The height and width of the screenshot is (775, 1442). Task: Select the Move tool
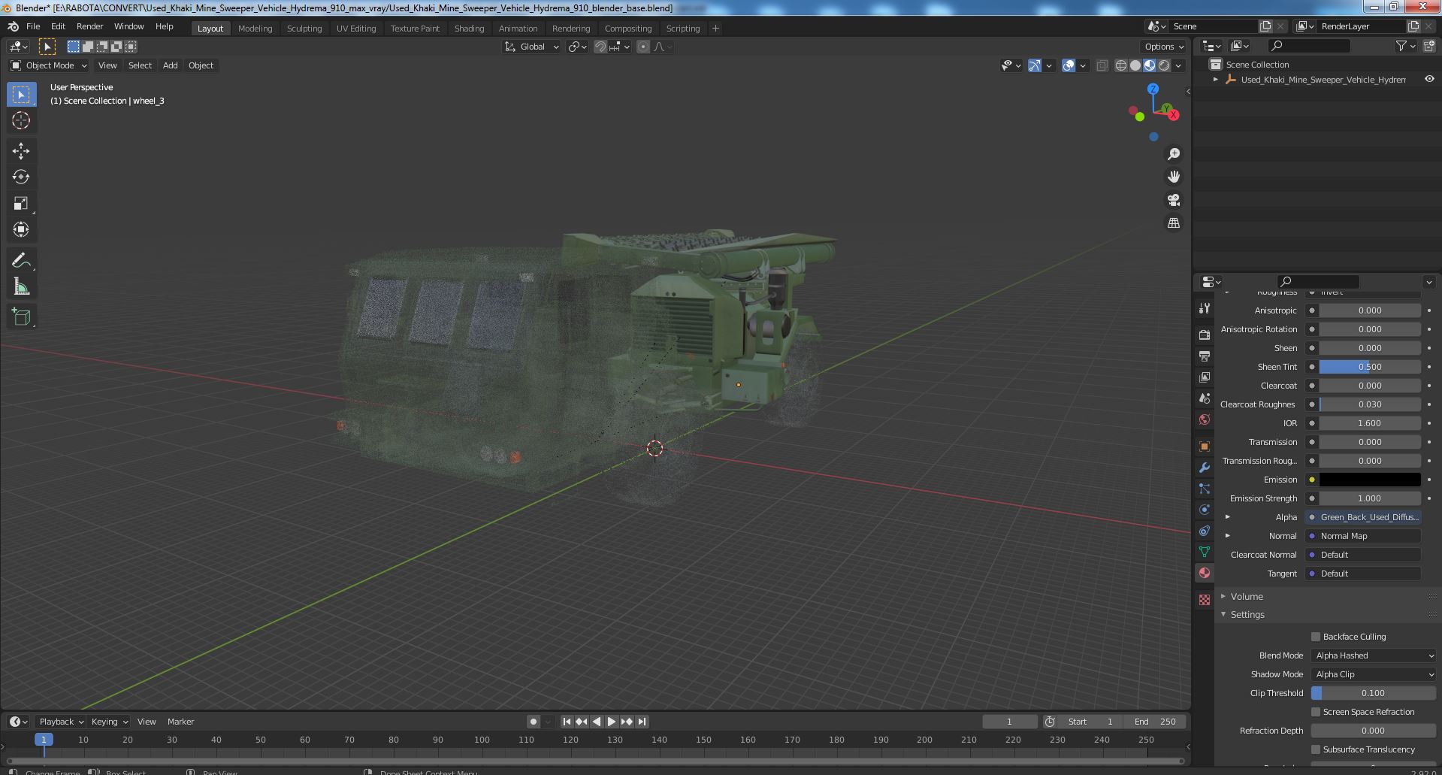[21, 151]
